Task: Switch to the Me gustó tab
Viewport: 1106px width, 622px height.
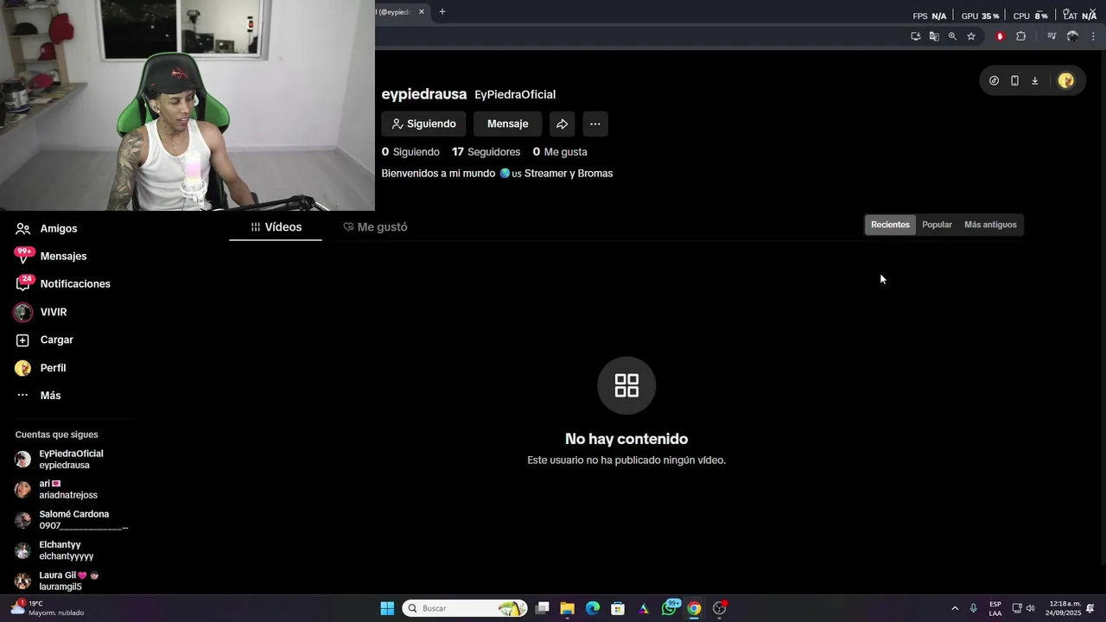Action: [x=375, y=227]
